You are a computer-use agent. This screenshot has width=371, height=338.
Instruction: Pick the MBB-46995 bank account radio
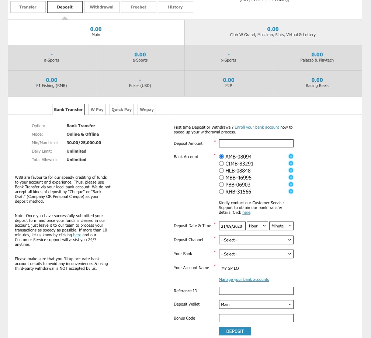[x=221, y=178]
